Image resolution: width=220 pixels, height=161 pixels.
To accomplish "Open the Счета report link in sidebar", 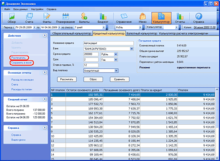I will coord(15,84).
